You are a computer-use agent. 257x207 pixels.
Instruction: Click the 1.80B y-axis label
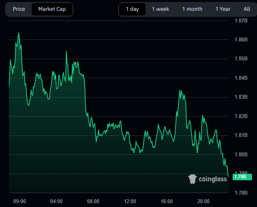[x=241, y=154]
